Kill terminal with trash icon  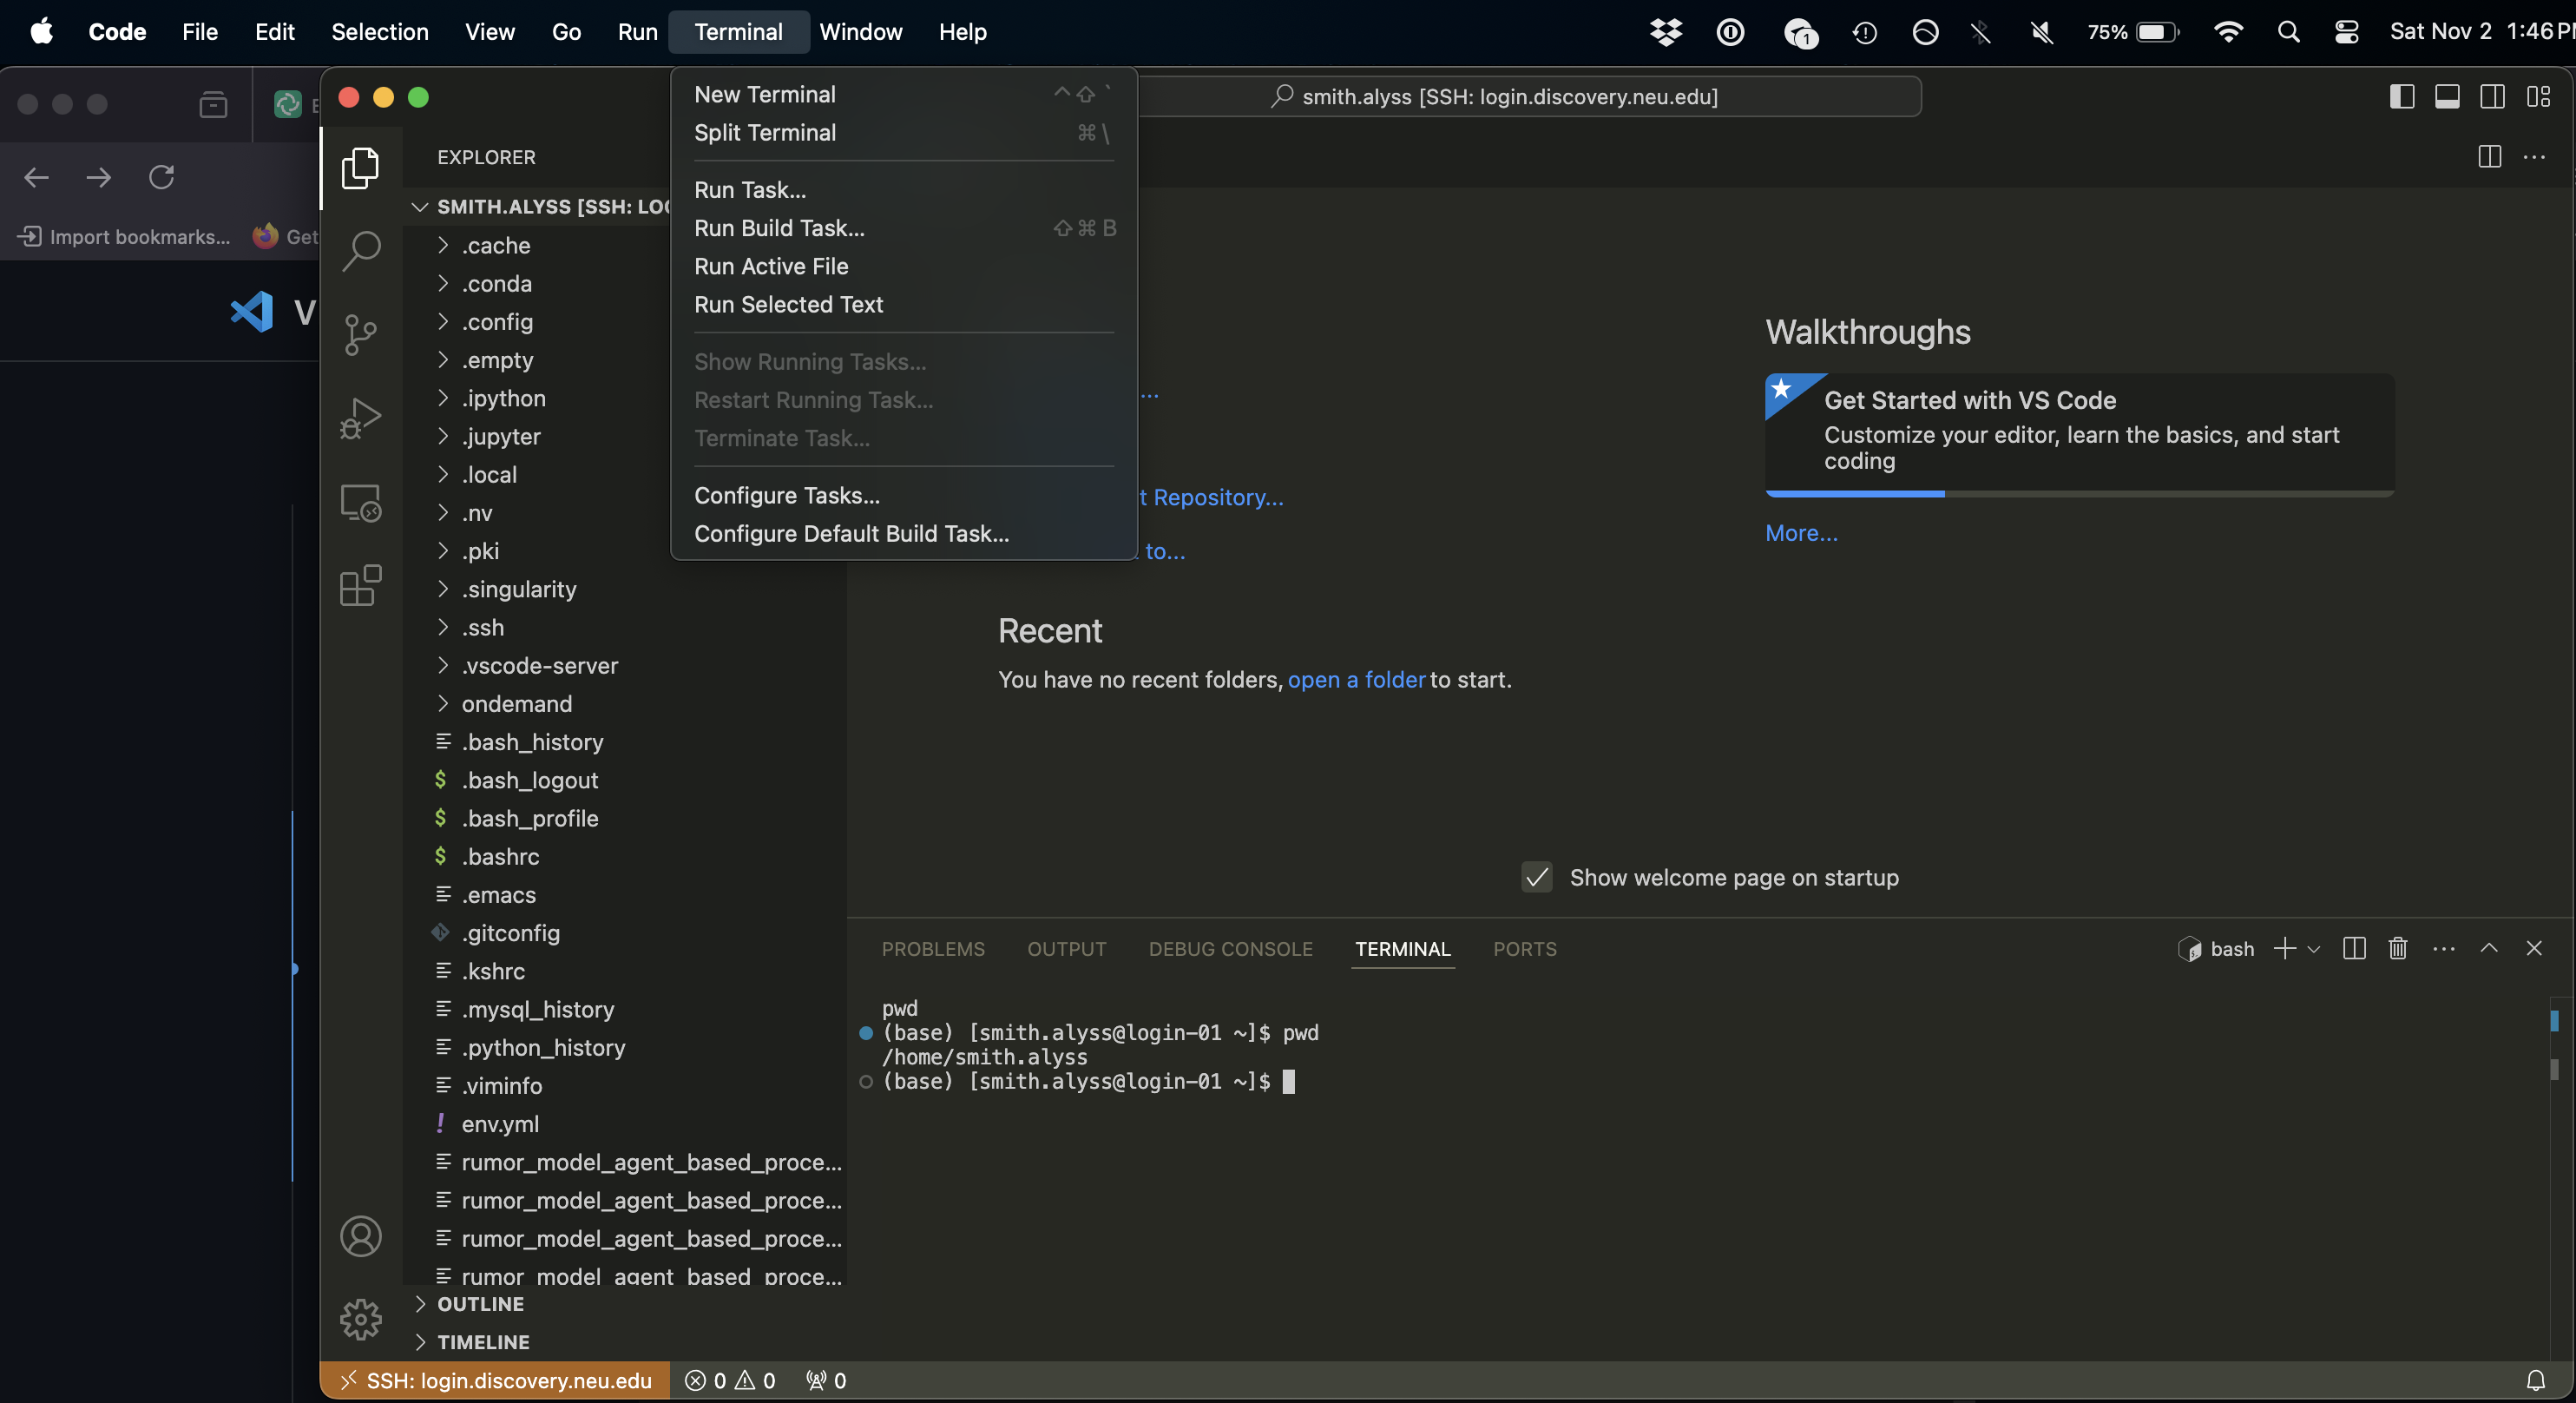point(2398,948)
